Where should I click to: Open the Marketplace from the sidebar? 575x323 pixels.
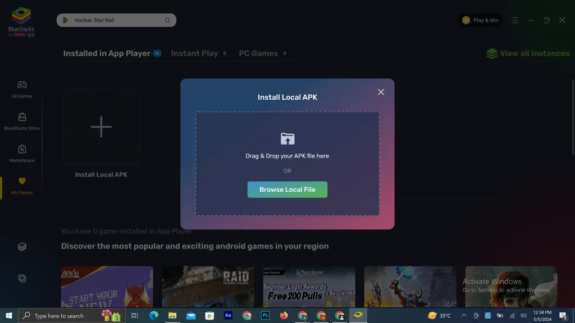(x=21, y=153)
